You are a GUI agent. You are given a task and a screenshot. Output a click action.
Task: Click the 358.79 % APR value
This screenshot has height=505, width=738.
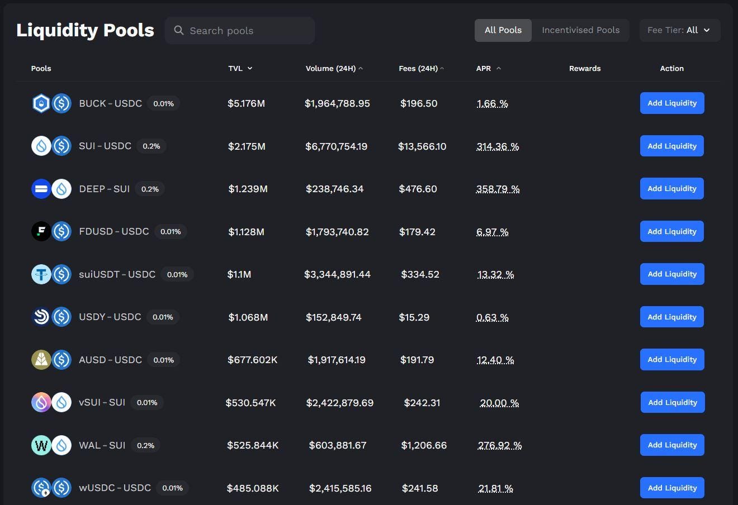(498, 189)
